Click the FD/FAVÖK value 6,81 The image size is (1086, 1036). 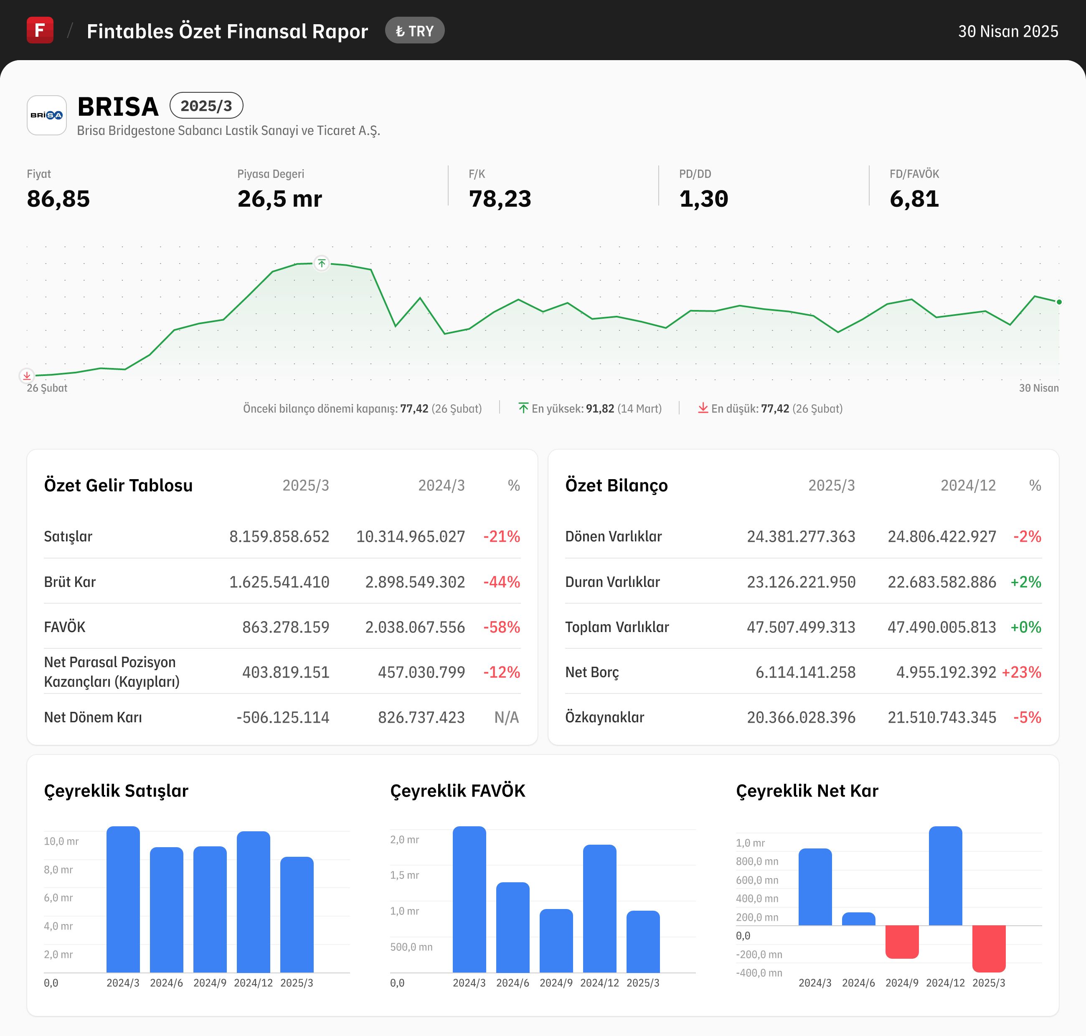point(914,199)
